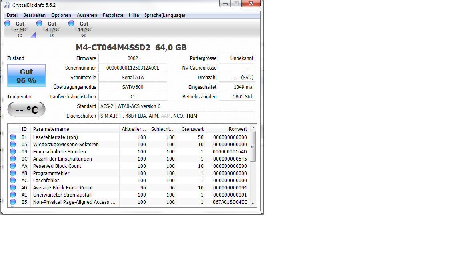Screen dimensions: 461x259
Task: Click the Schnittstelle Serial ATA field
Action: (133, 78)
